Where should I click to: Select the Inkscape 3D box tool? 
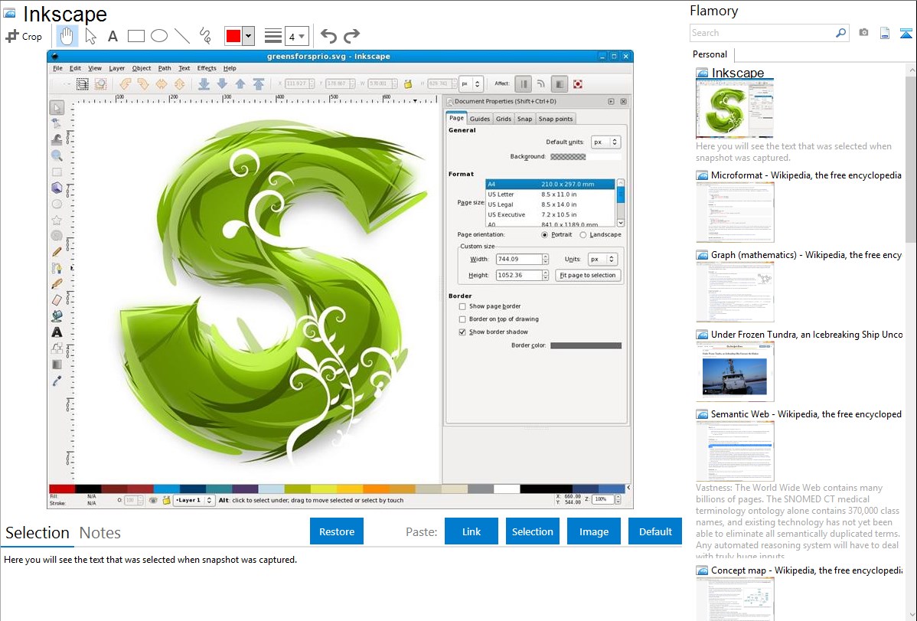coord(57,188)
